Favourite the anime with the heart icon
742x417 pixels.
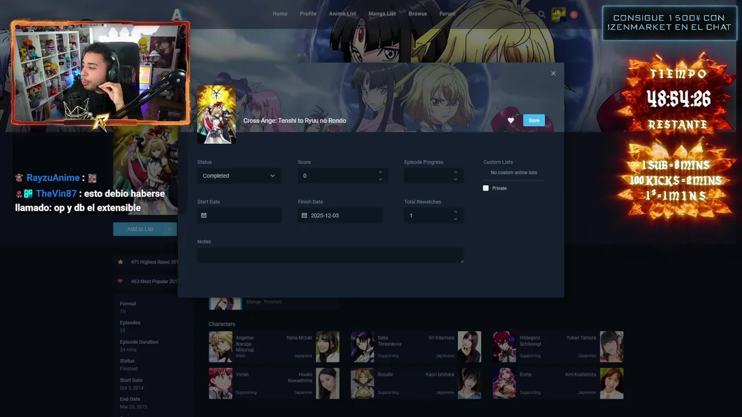pyautogui.click(x=511, y=120)
